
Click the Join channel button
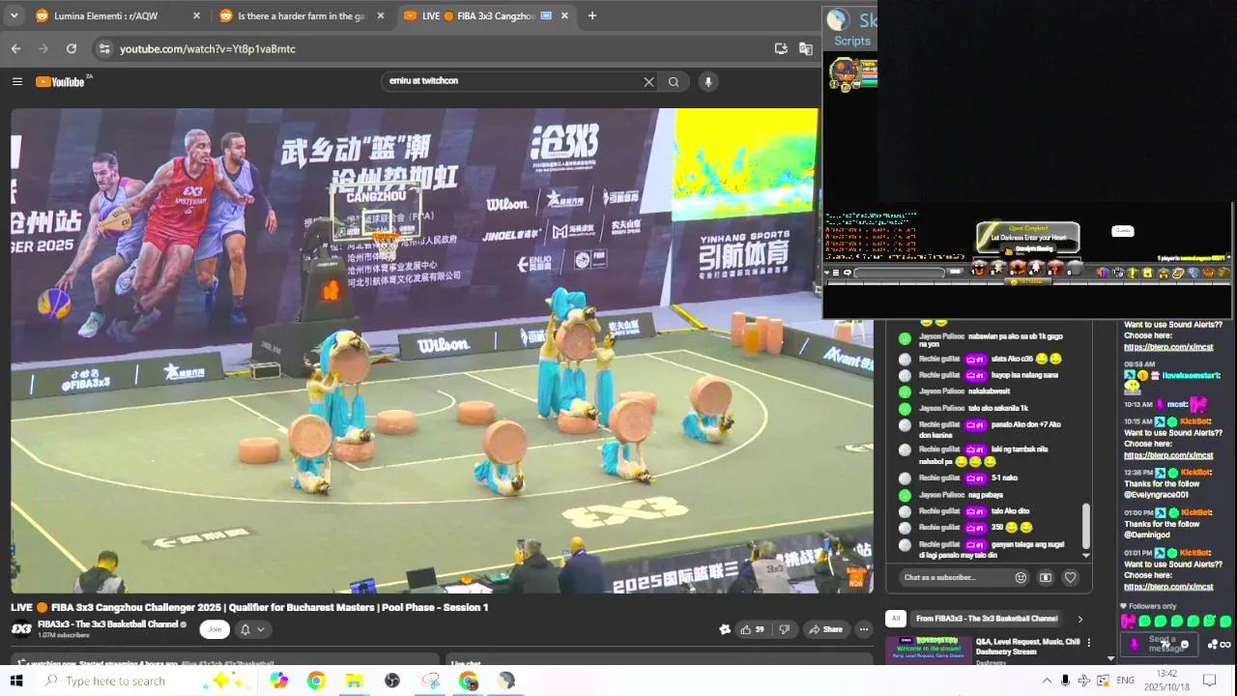[215, 629]
